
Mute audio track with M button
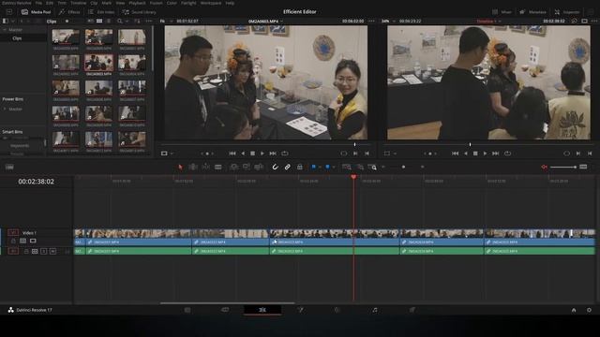pos(52,251)
